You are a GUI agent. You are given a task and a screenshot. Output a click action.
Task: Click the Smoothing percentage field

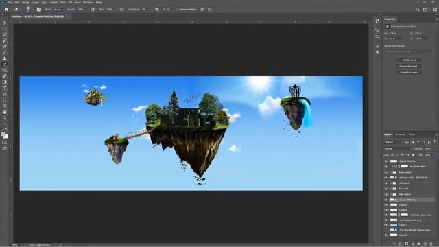[145, 10]
